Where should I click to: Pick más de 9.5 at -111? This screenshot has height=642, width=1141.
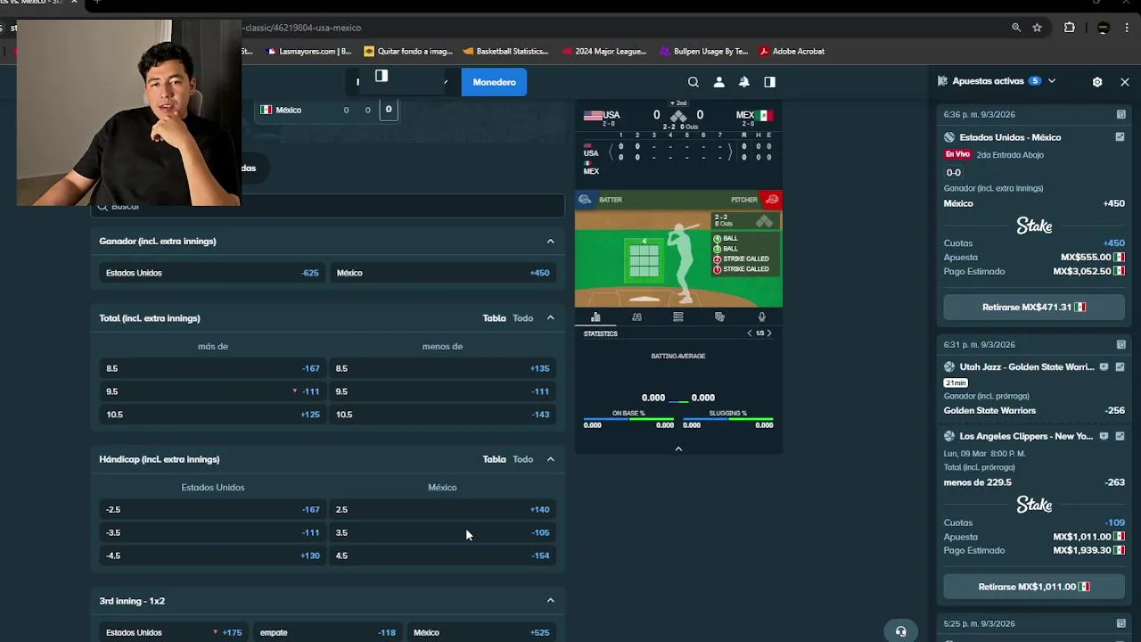(x=212, y=391)
